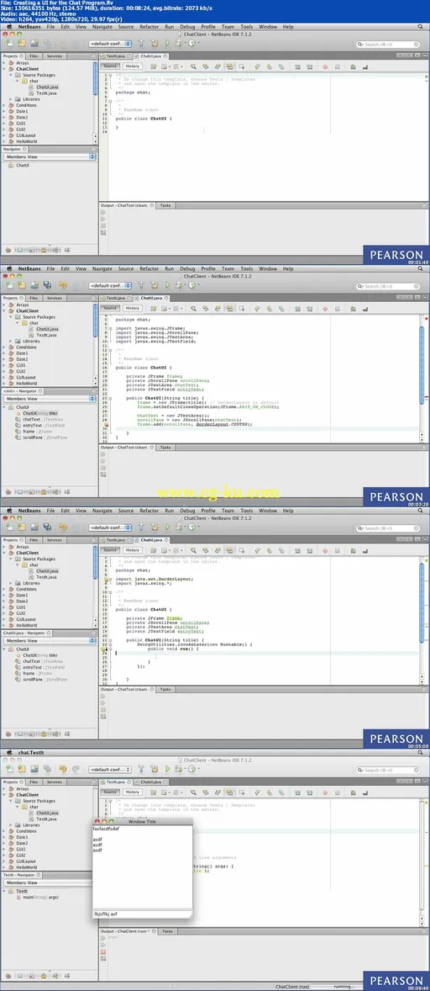430x991 pixels.
Task: Click Apple logo in 00:01:40 frame menu bar
Action: (x=8, y=27)
